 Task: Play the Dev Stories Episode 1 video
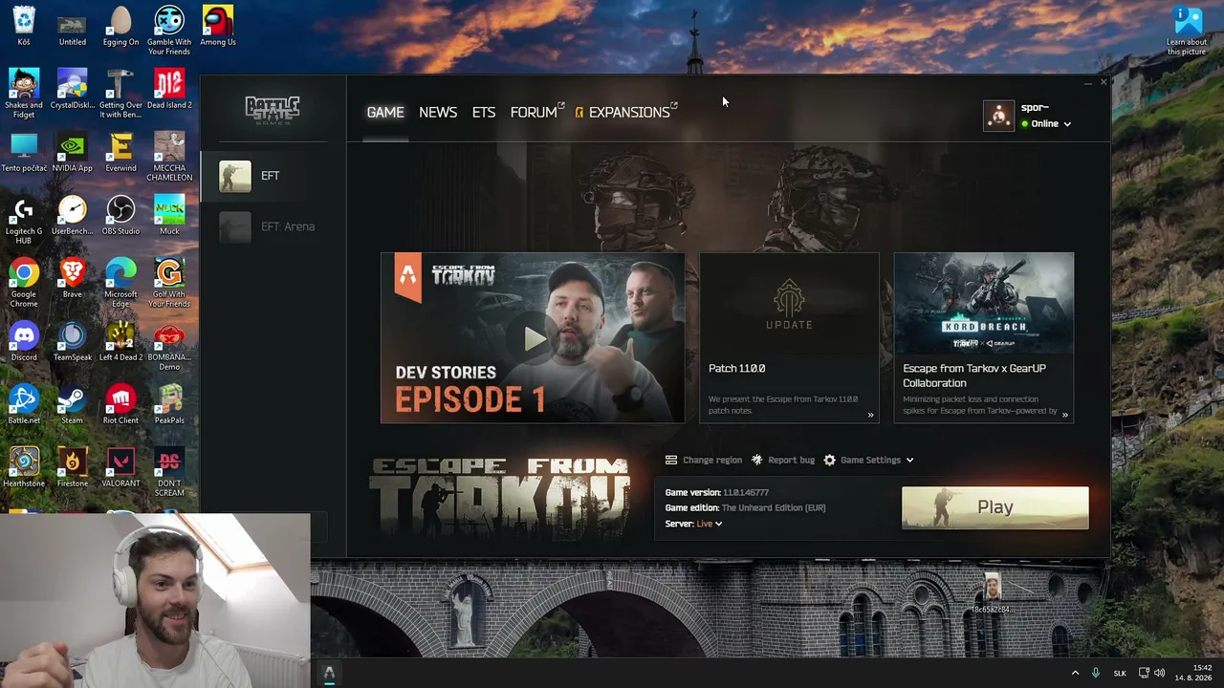[533, 337]
